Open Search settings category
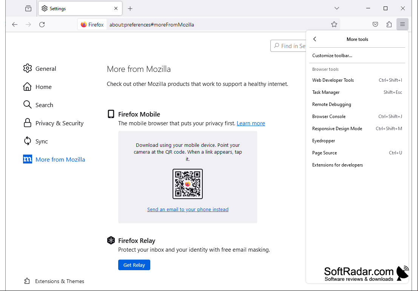 44,105
